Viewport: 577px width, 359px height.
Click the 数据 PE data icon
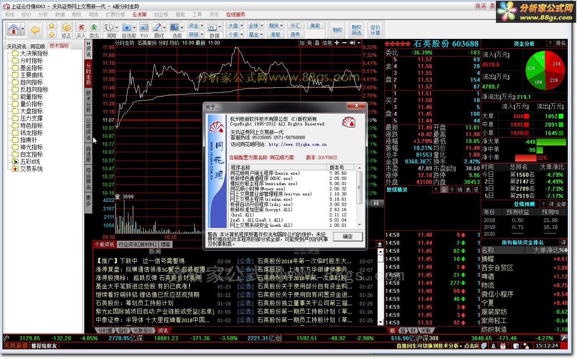pos(212,27)
